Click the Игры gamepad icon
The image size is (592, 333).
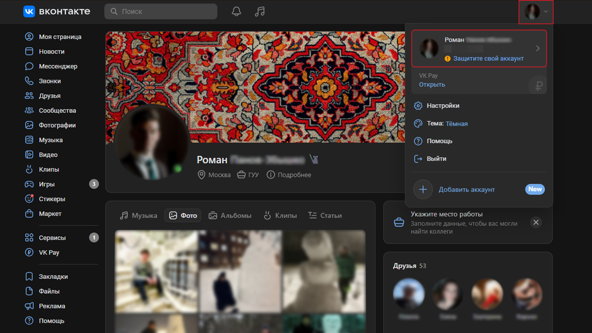click(x=29, y=184)
